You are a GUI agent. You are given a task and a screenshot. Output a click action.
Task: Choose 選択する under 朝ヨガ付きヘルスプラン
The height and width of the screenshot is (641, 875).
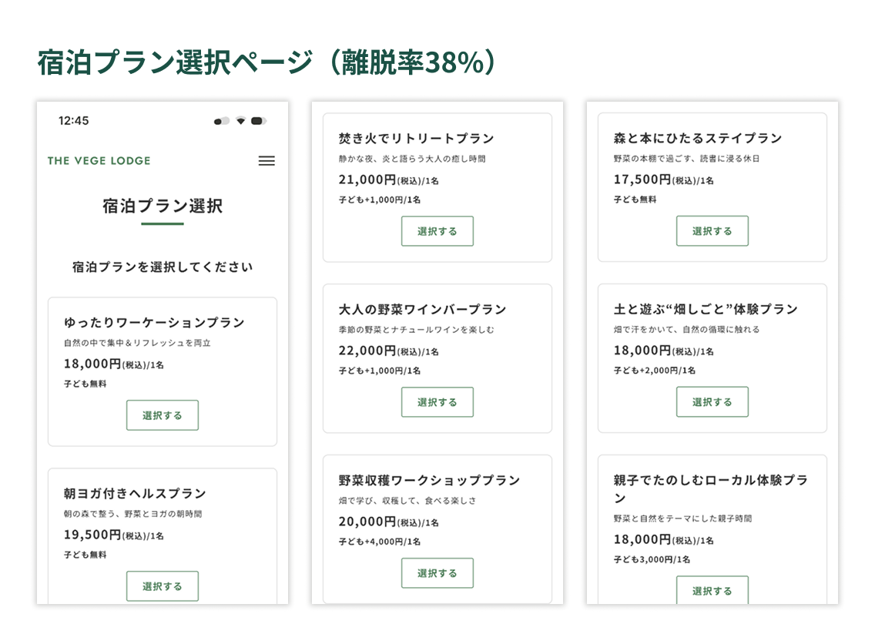coord(163,586)
